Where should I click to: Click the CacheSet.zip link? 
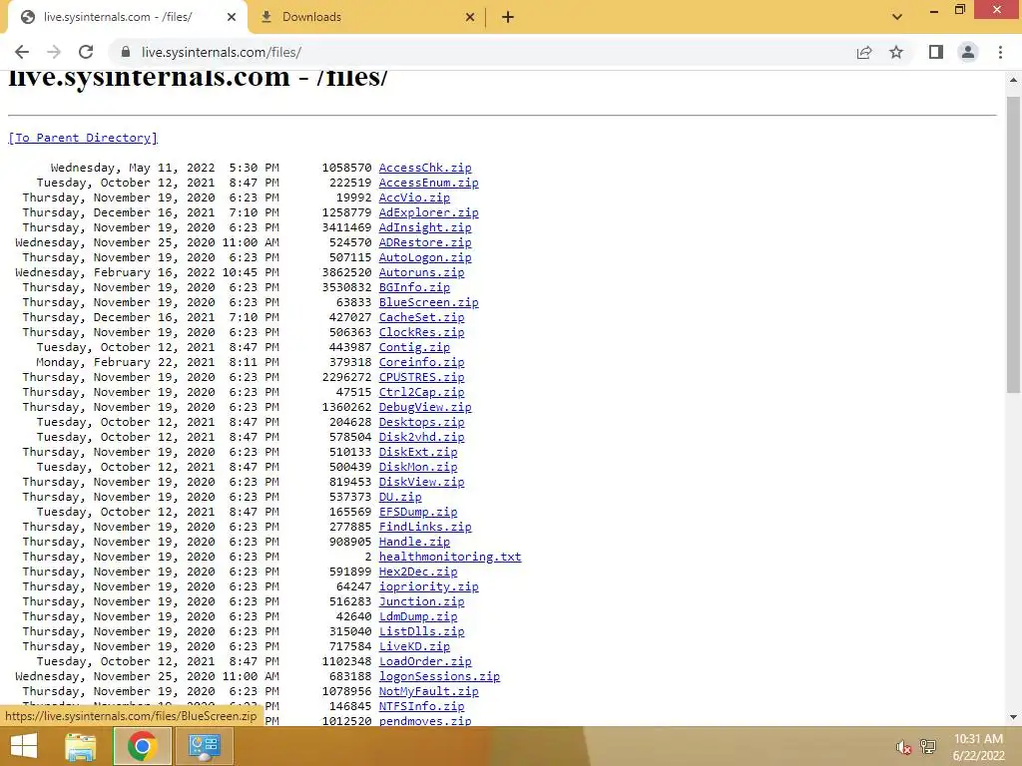pos(422,317)
